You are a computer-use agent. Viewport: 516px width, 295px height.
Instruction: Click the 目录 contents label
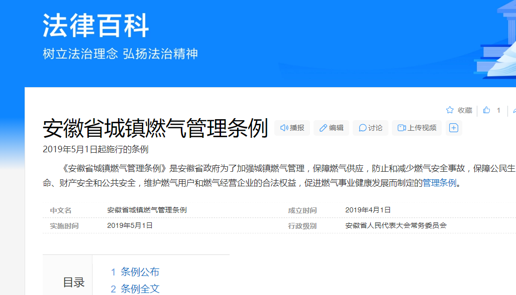click(74, 282)
